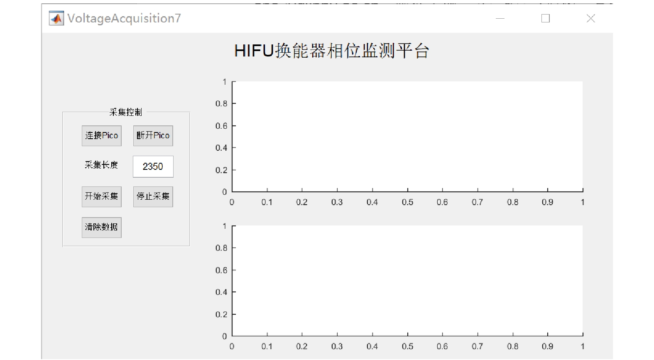This screenshot has width=654, height=360.
Task: Select the HIFU换能器相位监测平台 heading text
Action: 331,51
